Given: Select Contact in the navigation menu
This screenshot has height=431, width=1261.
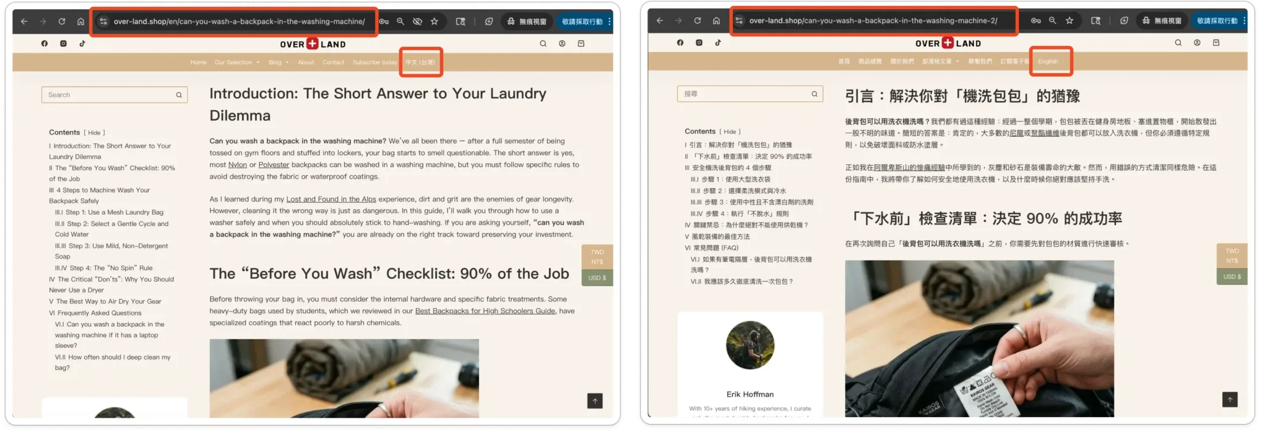Looking at the screenshot, I should coord(334,62).
